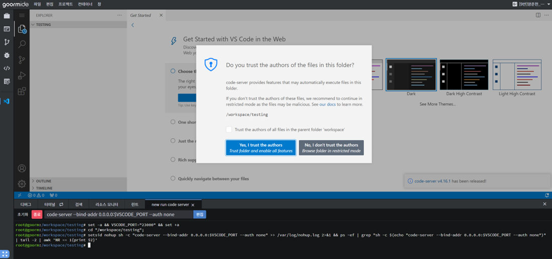Open the goormide bug debug icon
This screenshot has width=552, height=259.
click(x=7, y=55)
